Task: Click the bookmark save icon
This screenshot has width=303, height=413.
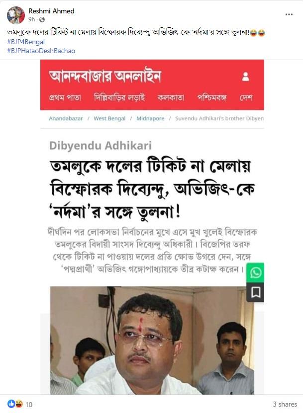Action: tap(255, 292)
